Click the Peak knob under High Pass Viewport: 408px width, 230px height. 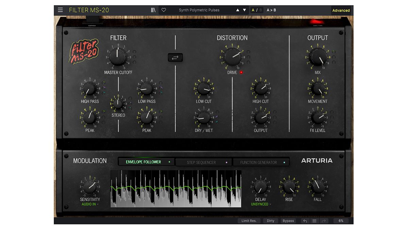coord(89,118)
